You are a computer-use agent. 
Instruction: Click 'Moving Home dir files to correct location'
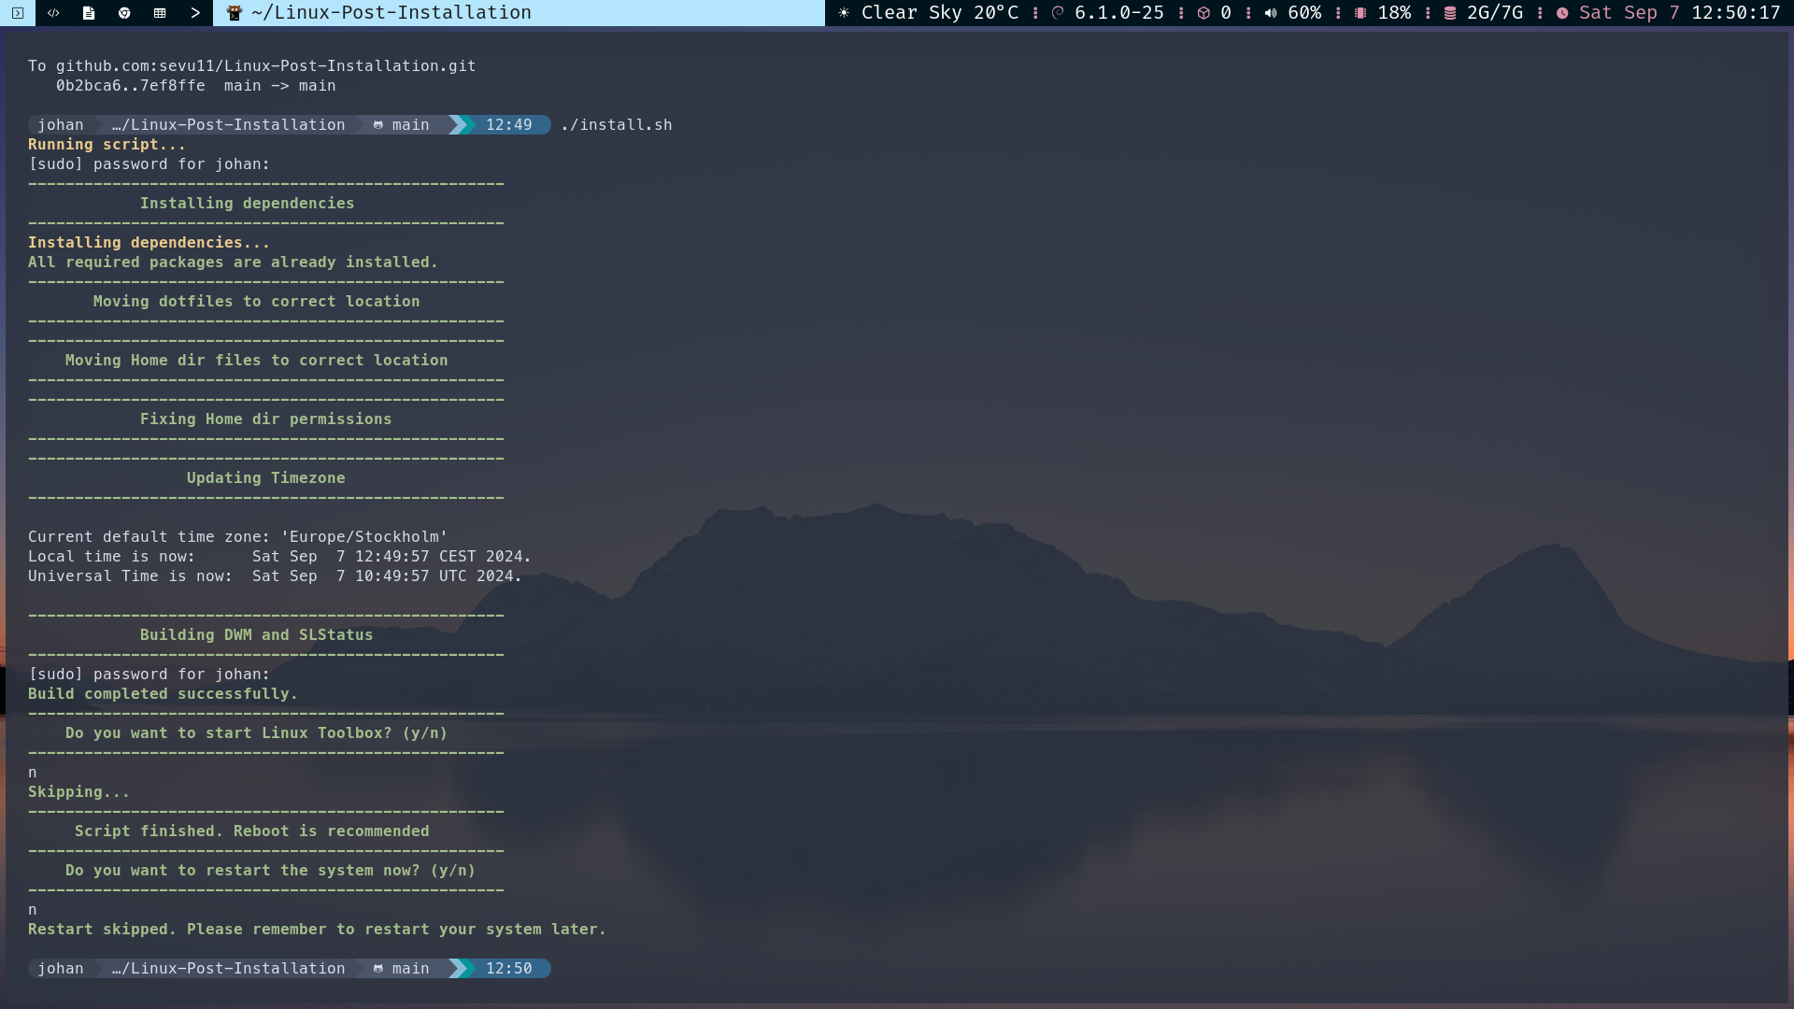tap(257, 361)
